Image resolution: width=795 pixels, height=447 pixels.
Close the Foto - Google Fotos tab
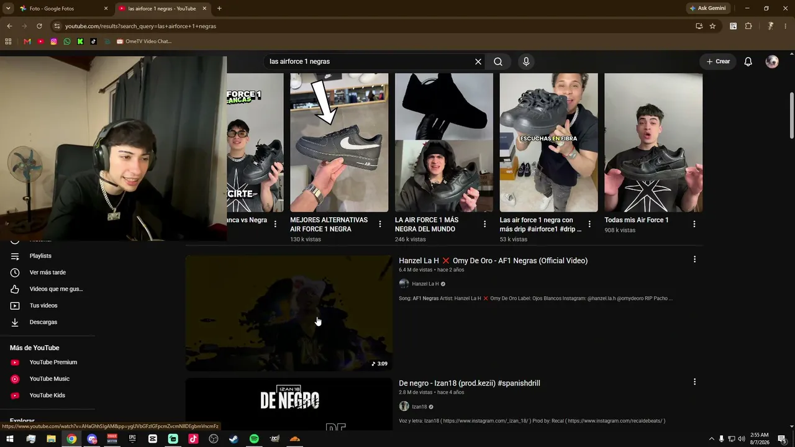(106, 9)
